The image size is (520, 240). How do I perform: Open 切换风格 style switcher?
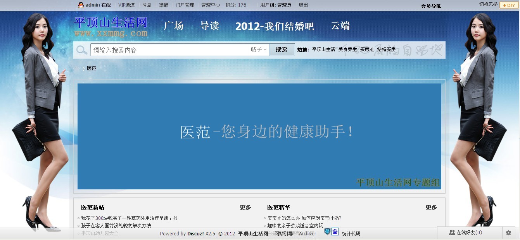(x=488, y=4)
